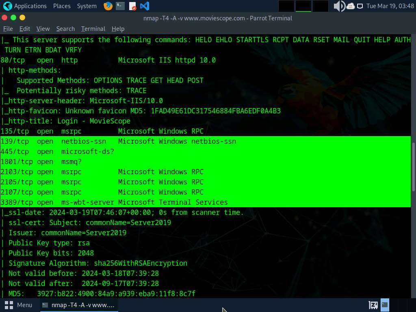Click the text editor launcher icon

tap(132, 6)
